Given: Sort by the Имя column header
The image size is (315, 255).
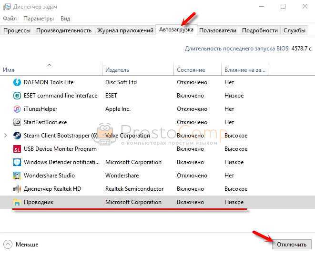Looking at the screenshot, I should 51,69.
